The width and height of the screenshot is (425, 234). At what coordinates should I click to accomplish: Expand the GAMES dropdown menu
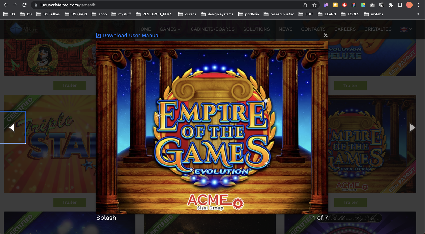click(x=170, y=29)
